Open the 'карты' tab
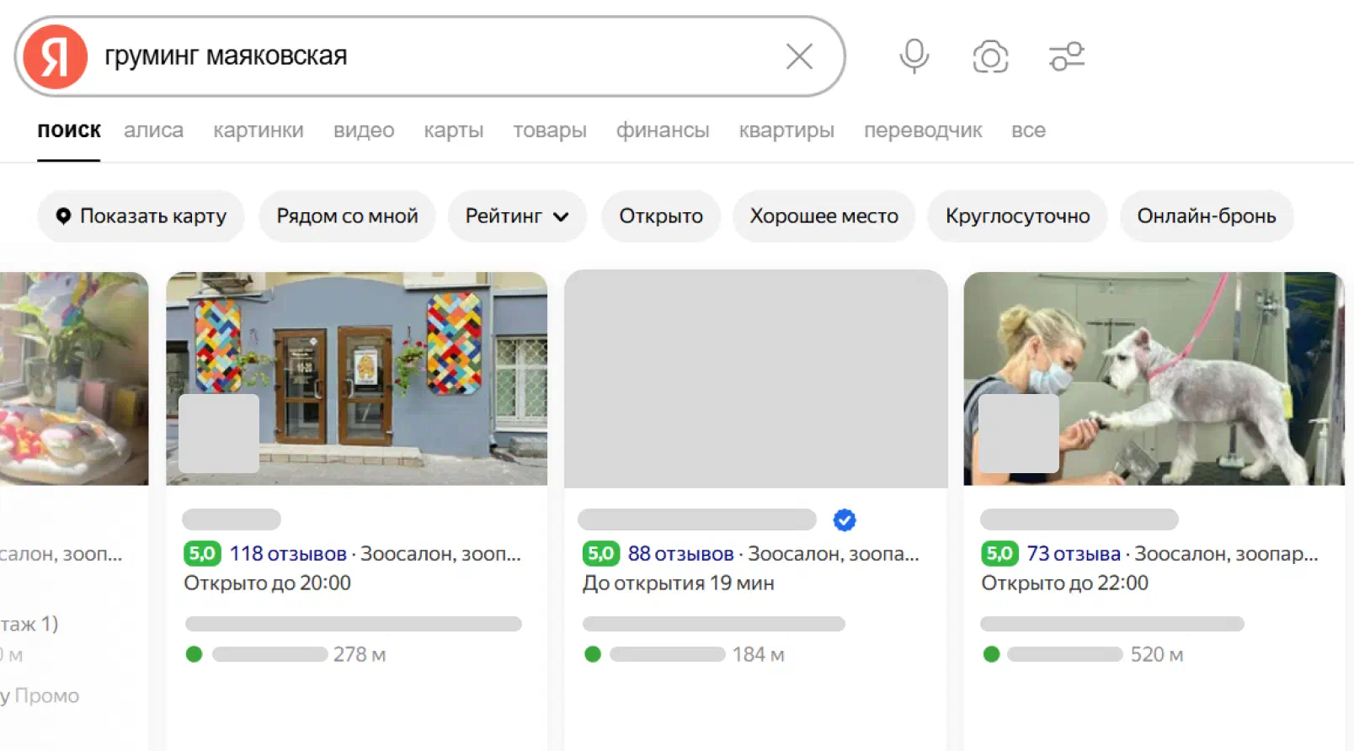The width and height of the screenshot is (1354, 751). click(x=454, y=130)
